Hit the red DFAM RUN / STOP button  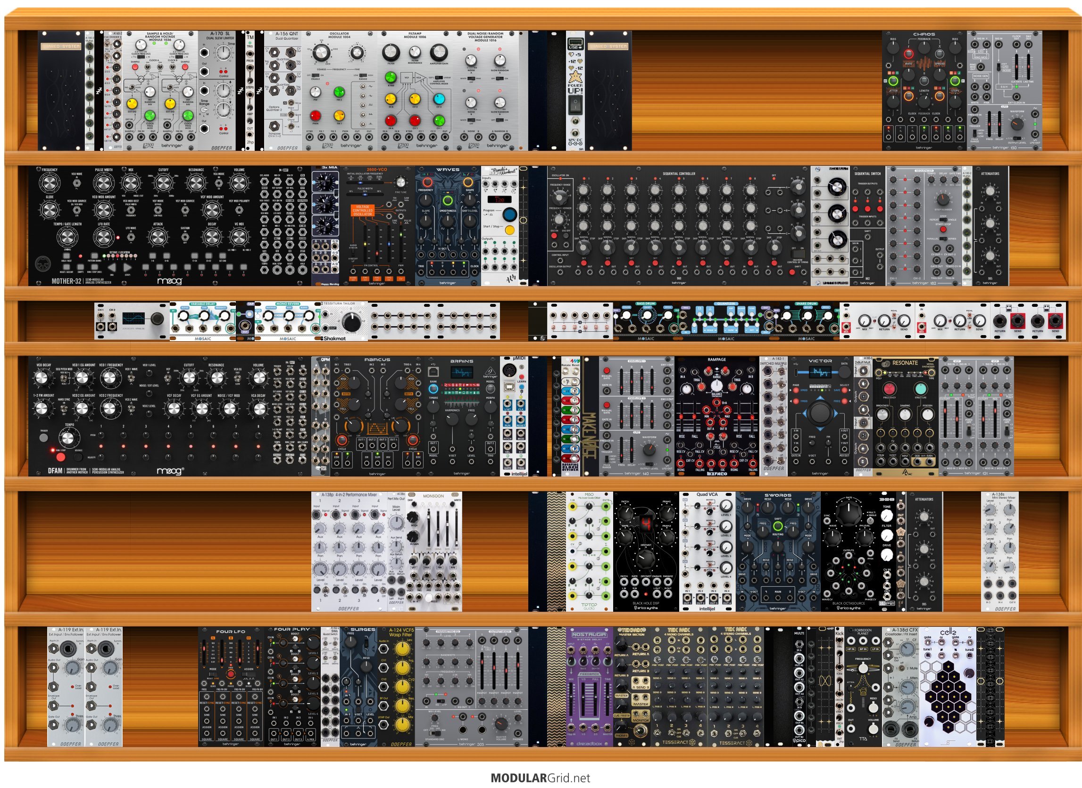click(x=61, y=457)
